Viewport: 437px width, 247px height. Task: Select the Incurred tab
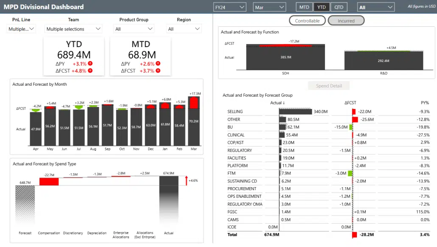[346, 20]
